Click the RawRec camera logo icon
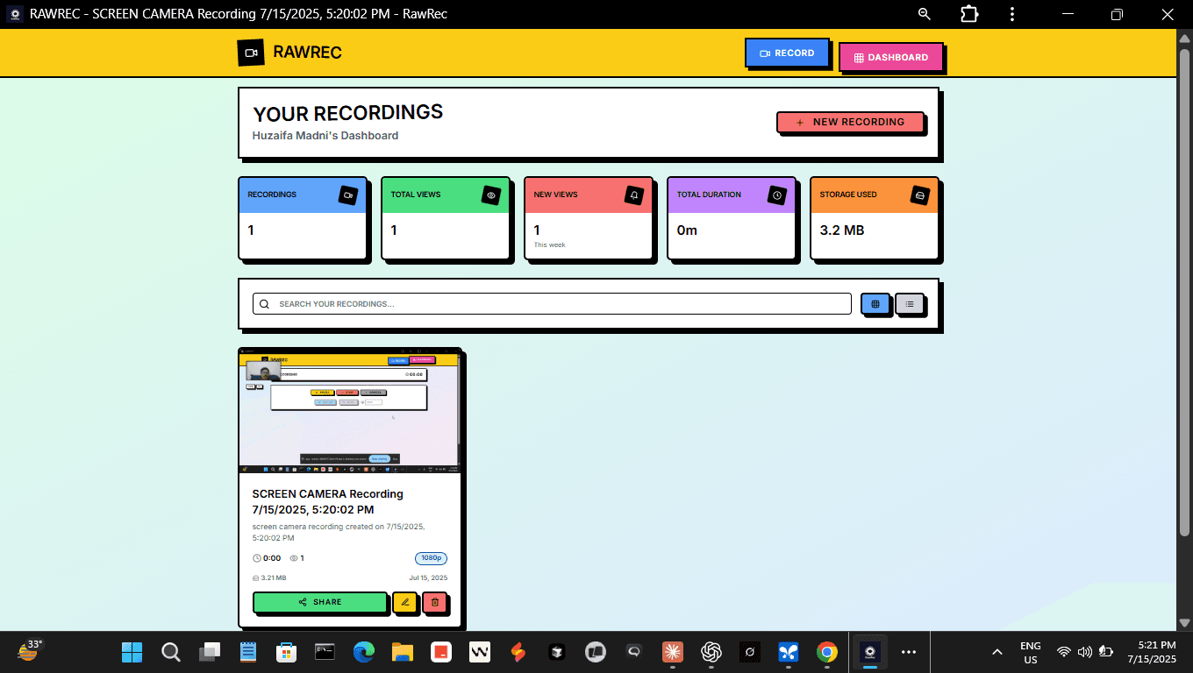Screen dimensions: 1193x673 coord(251,53)
